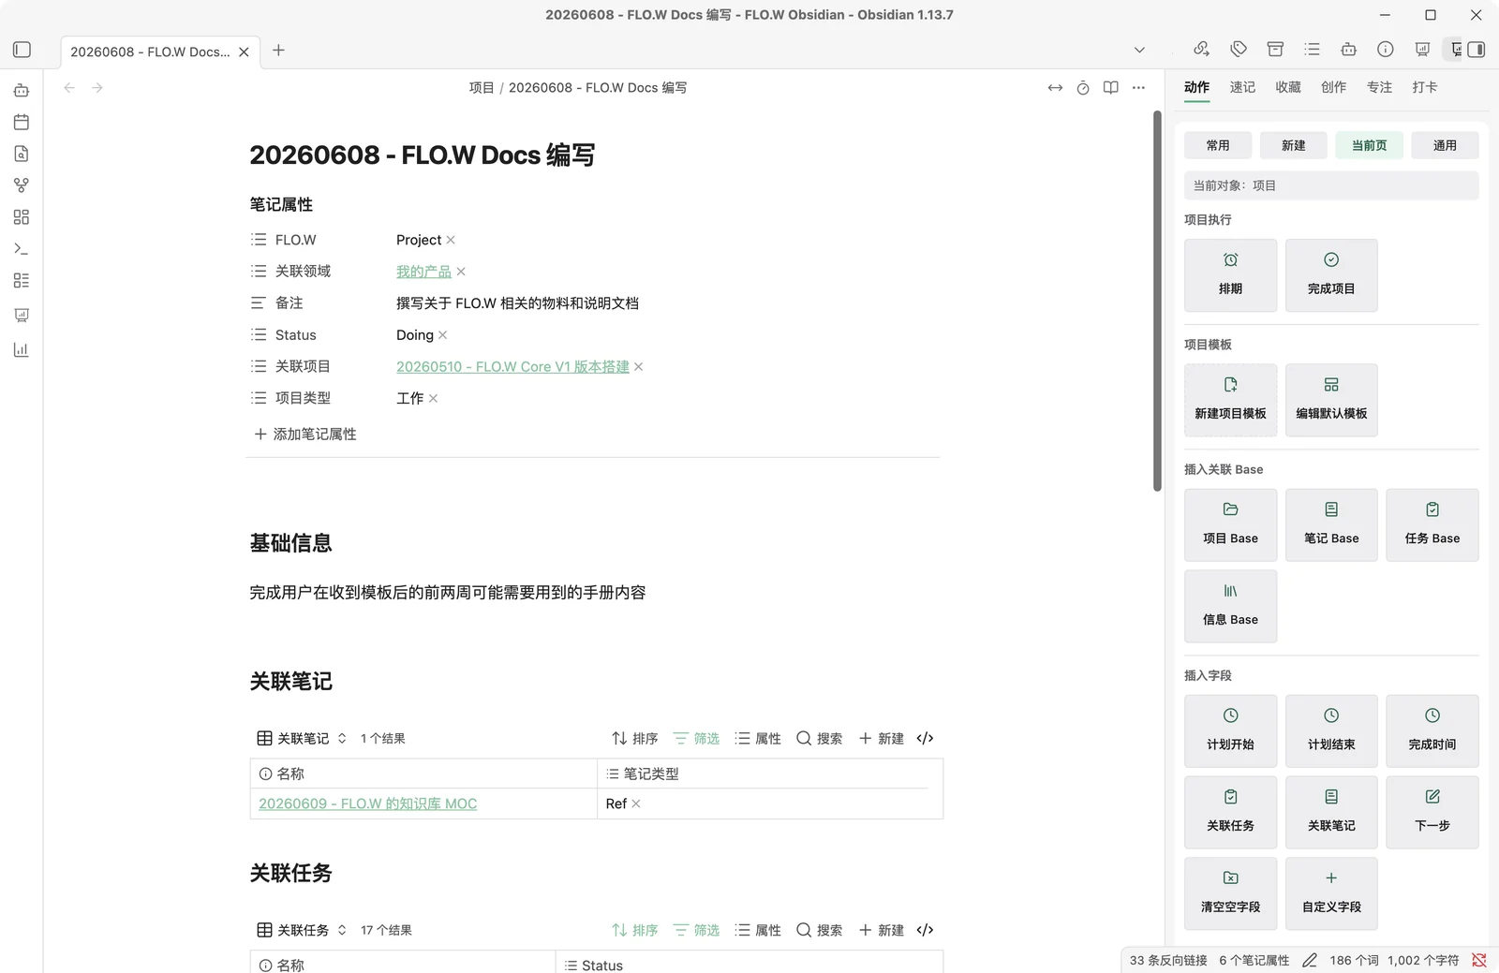Open 排序 in 关联笔记 toolbar

click(x=634, y=739)
